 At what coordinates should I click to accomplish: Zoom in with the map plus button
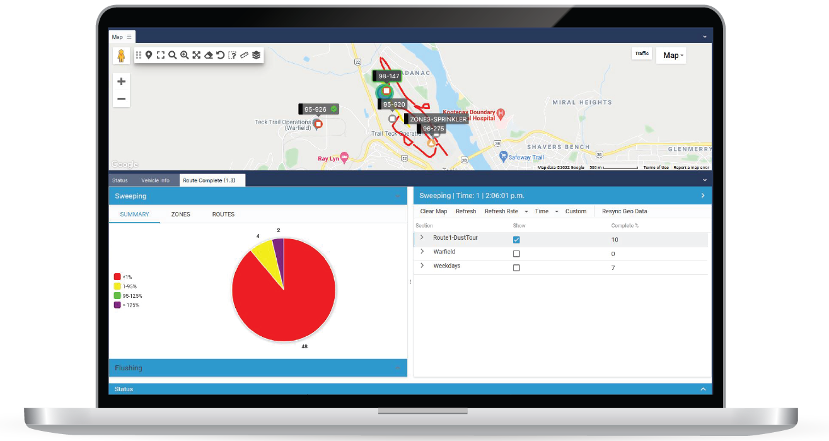[121, 81]
